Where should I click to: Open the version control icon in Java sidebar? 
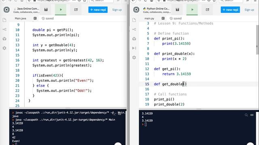pyautogui.click(x=4, y=29)
